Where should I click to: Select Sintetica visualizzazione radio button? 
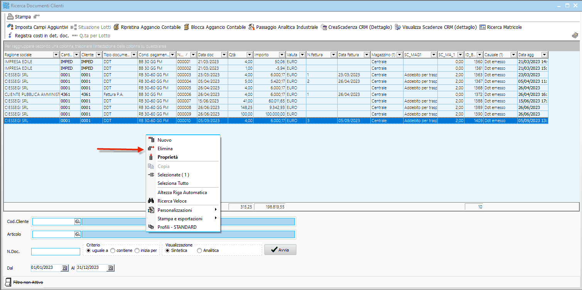click(x=167, y=250)
